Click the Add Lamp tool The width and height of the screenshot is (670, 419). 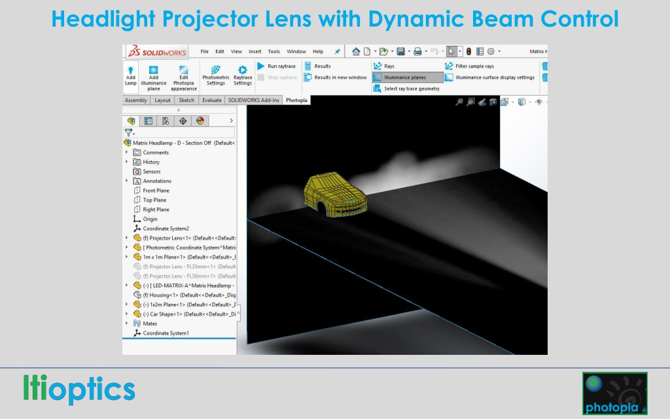click(130, 76)
